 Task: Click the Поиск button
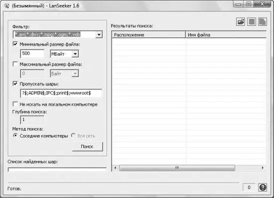(87, 146)
